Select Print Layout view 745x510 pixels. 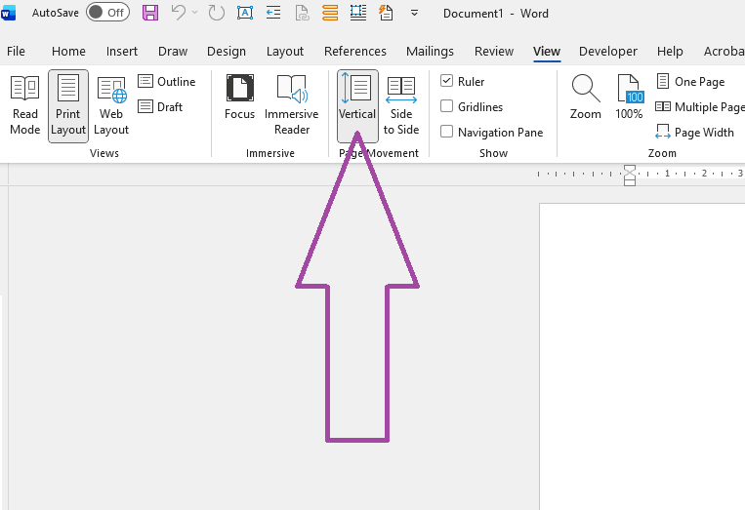click(x=68, y=105)
